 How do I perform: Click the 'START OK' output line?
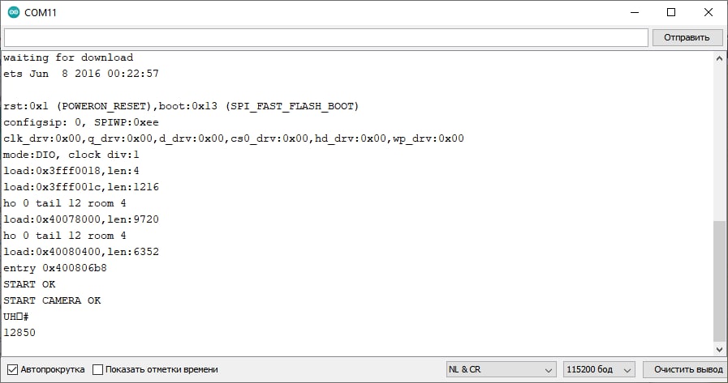point(29,284)
